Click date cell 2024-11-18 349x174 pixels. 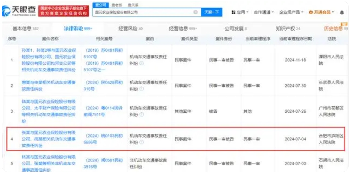(296, 60)
